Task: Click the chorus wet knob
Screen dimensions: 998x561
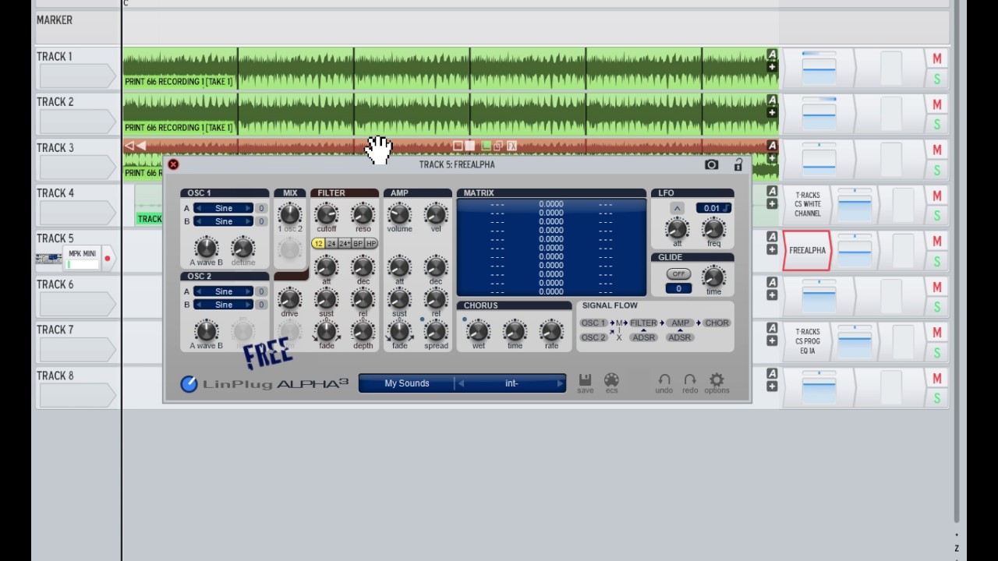Action: (x=478, y=330)
